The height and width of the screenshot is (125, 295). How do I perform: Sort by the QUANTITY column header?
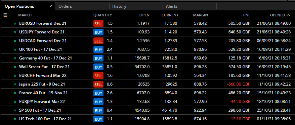pos(103,15)
